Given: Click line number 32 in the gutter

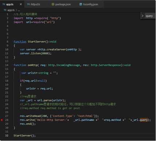Looking at the screenshot, I should (x=7, y=136).
